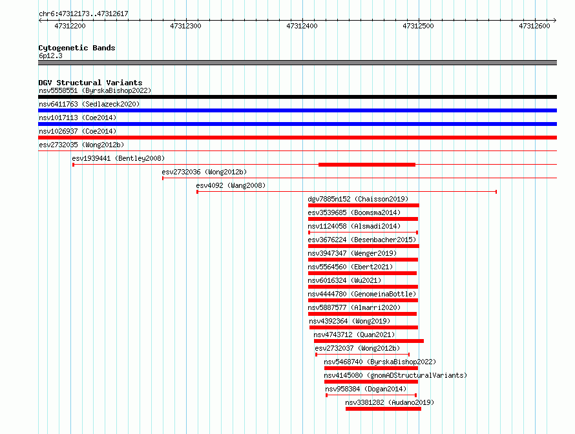Select the red nsv4145080 variant bar

371,382
